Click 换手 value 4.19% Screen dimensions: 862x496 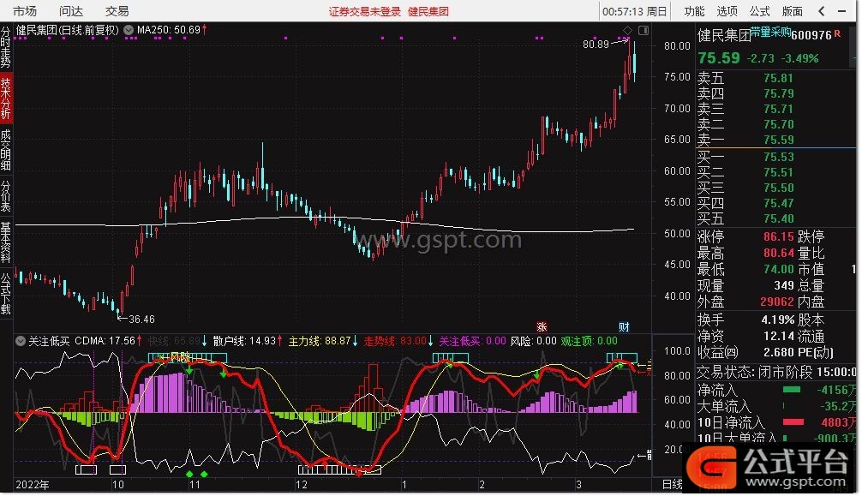[778, 320]
